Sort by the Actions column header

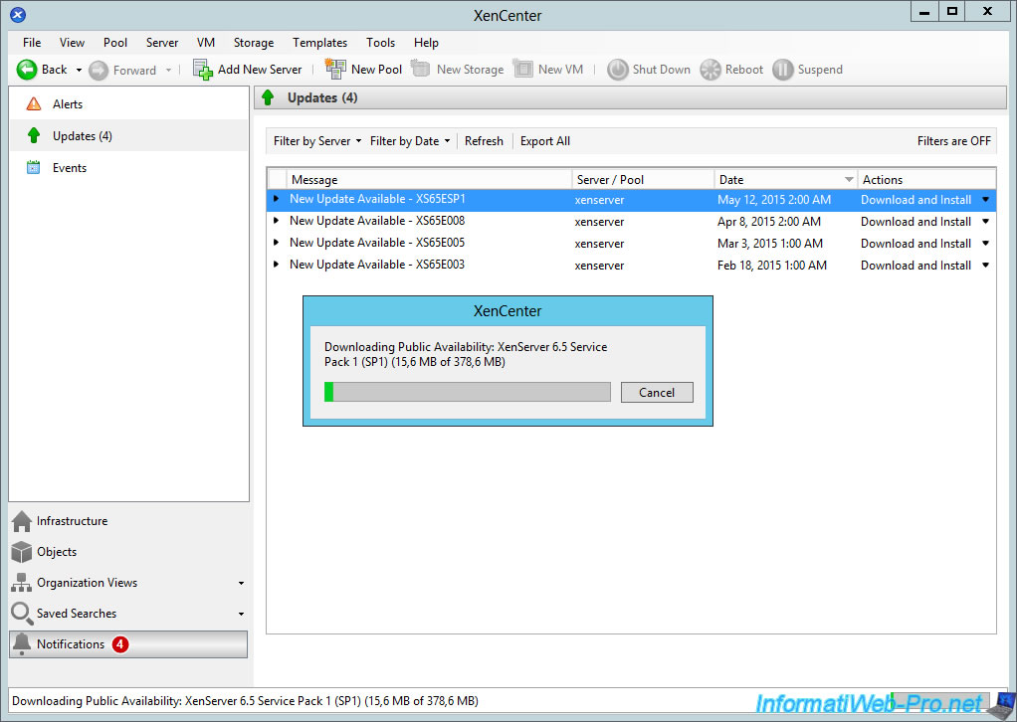pyautogui.click(x=926, y=180)
